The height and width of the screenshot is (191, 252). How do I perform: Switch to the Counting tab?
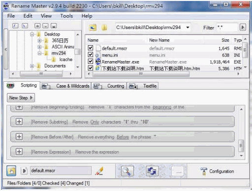click(x=109, y=86)
